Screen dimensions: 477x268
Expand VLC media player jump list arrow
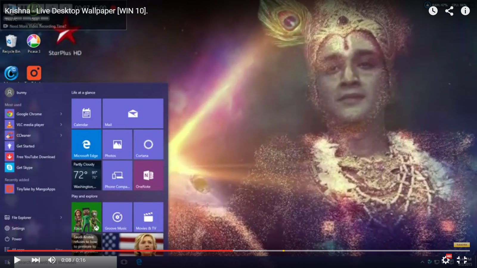[x=61, y=125]
